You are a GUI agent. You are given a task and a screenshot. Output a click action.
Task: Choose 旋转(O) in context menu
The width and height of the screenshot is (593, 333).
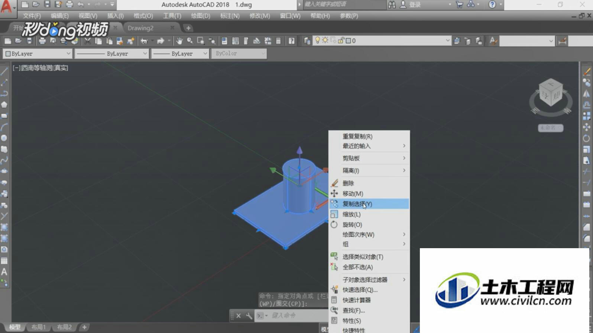369,224
